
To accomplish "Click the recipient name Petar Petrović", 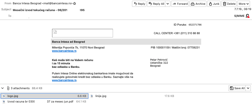I will tap(159, 60).
